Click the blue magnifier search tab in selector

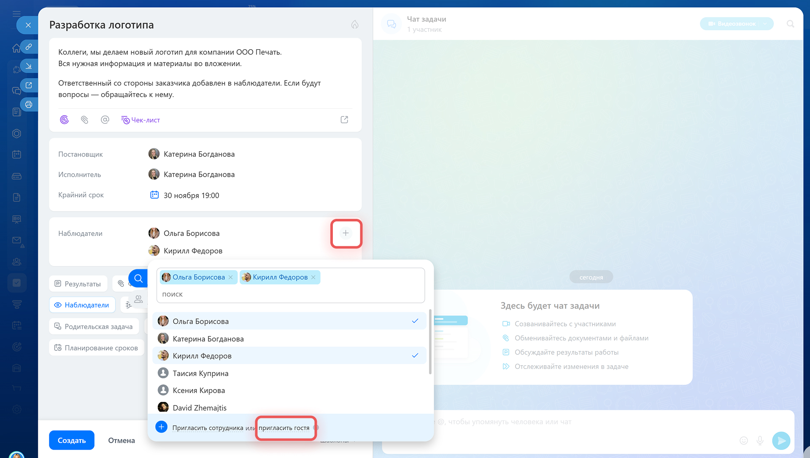tap(138, 278)
